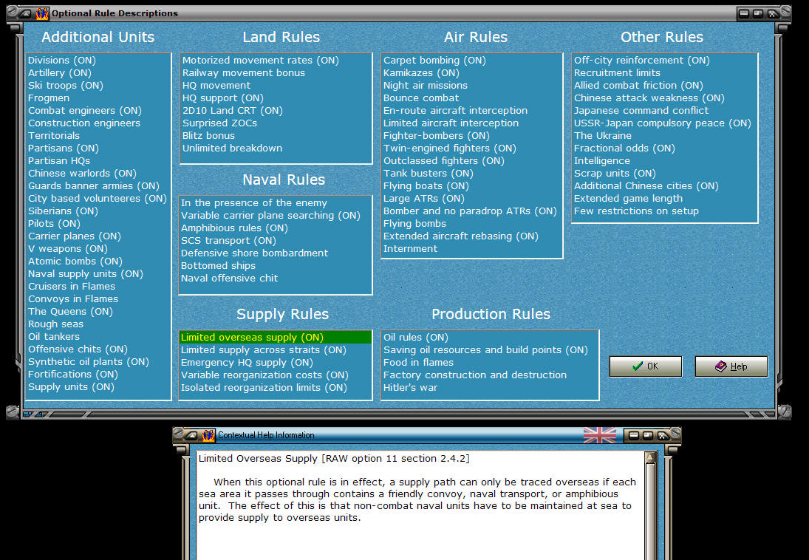Select Internment rule
Viewport: 809px width, 560px height.
(410, 249)
